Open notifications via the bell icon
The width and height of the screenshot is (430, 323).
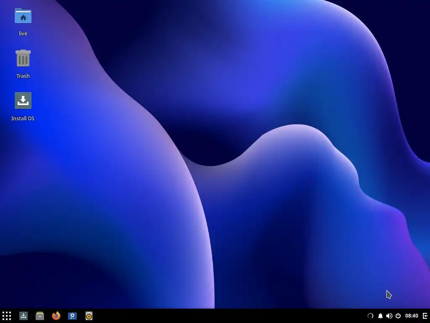[x=380, y=316]
